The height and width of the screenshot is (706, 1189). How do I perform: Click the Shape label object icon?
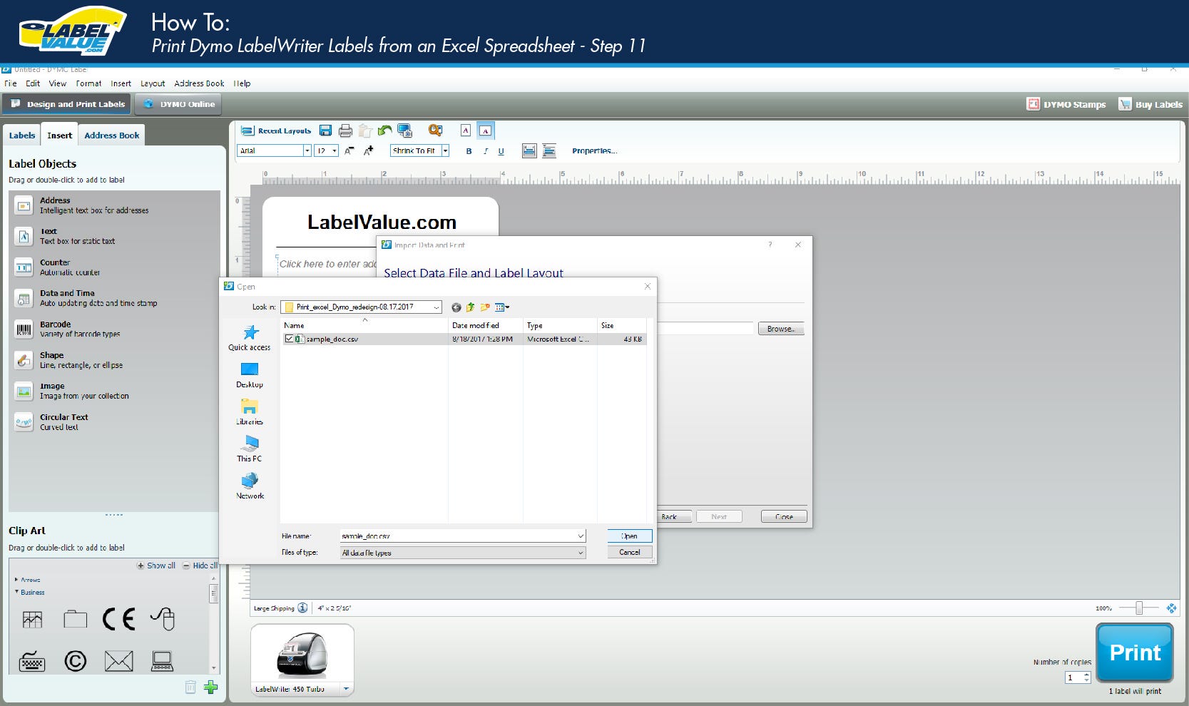pyautogui.click(x=24, y=360)
